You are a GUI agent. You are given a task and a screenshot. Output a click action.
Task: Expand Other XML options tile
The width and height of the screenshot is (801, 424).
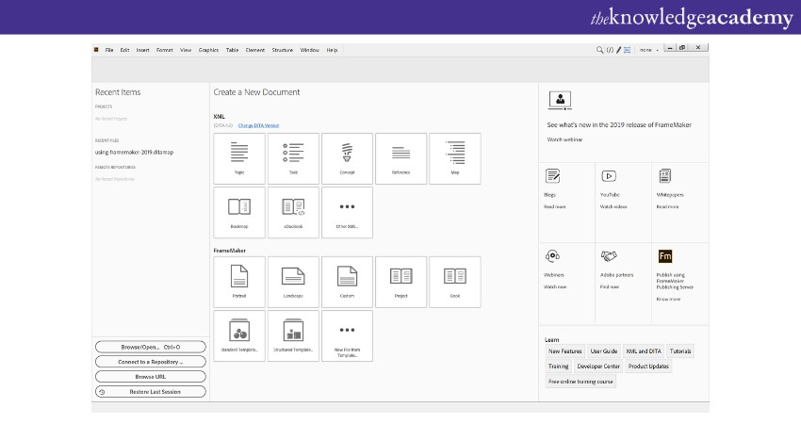point(347,211)
